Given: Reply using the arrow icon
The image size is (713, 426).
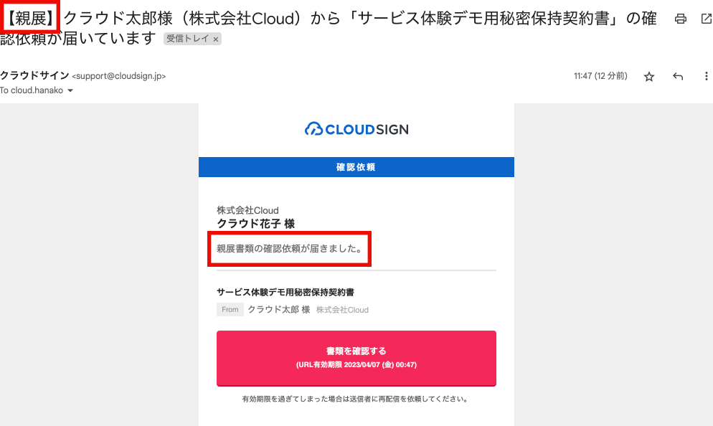Looking at the screenshot, I should pos(678,77).
